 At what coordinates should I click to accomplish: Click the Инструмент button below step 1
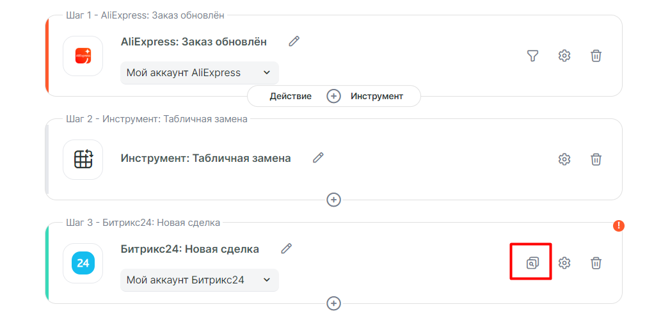(x=376, y=96)
